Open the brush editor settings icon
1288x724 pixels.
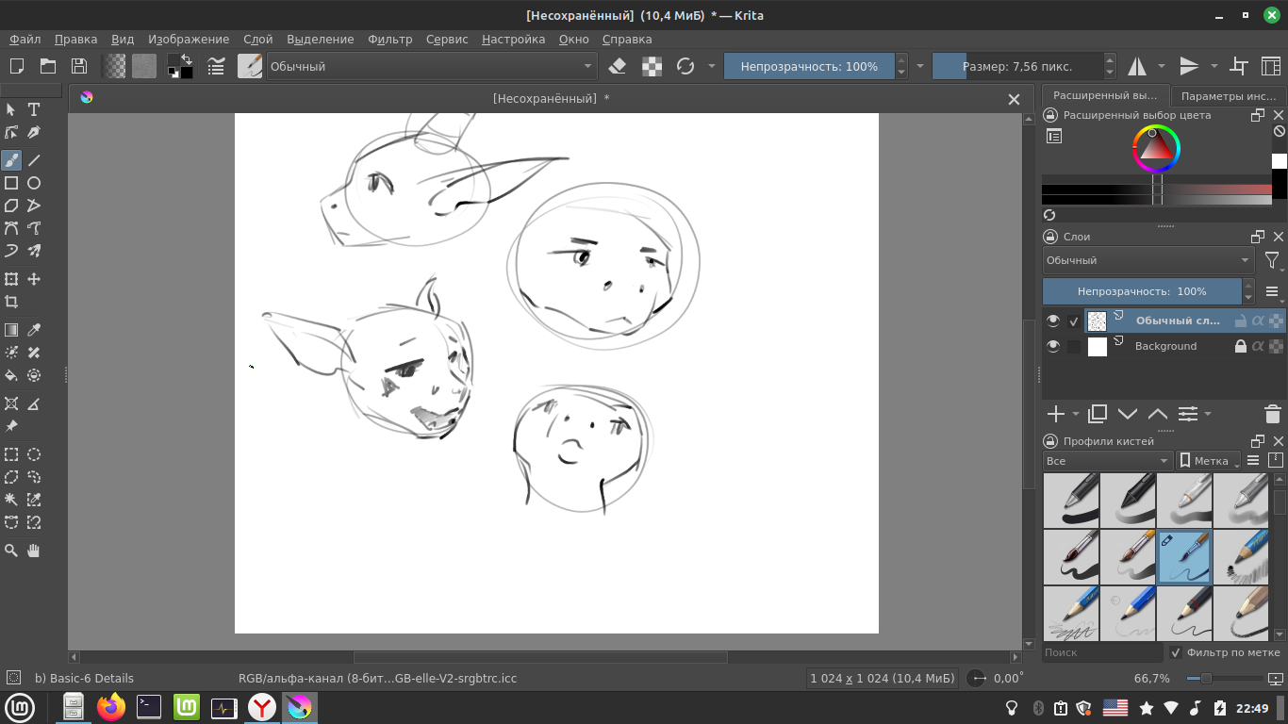217,66
